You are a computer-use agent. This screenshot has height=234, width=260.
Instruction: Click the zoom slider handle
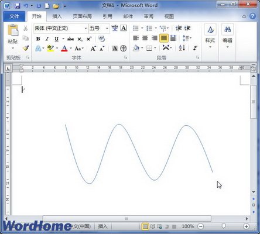224,226
